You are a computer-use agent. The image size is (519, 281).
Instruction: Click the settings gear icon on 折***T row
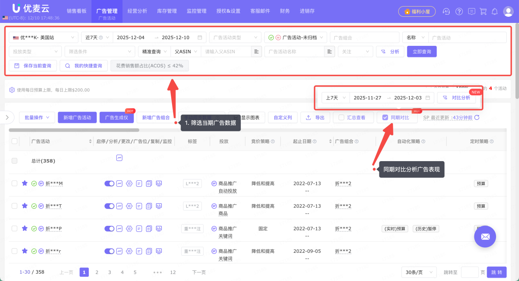click(x=129, y=206)
